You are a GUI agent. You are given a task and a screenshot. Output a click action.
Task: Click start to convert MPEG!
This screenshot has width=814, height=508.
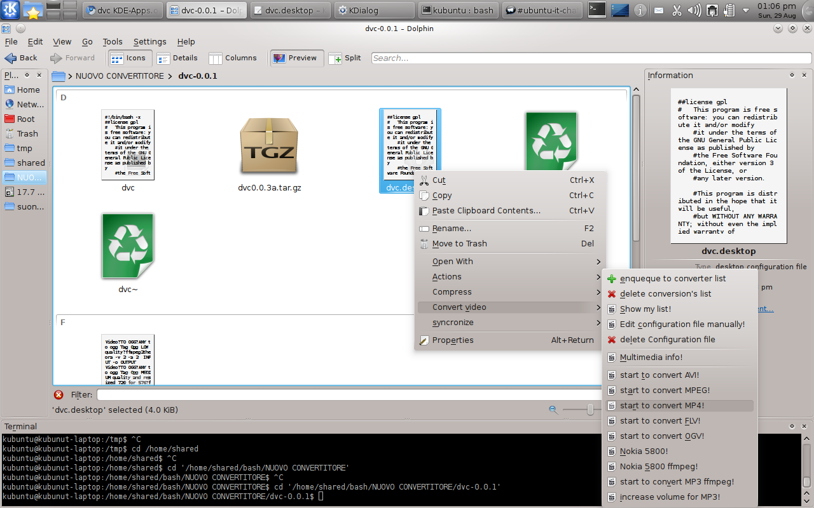[x=679, y=391]
